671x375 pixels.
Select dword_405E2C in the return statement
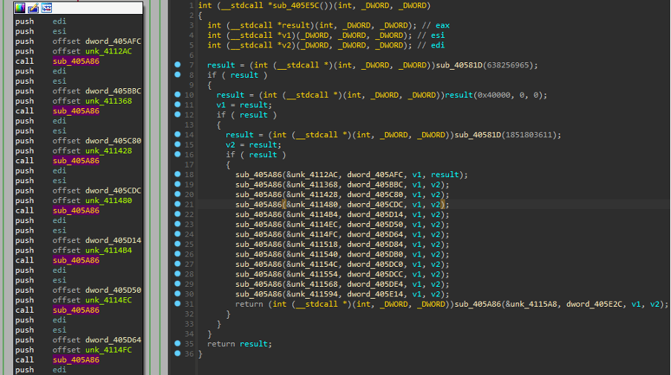tap(592, 304)
